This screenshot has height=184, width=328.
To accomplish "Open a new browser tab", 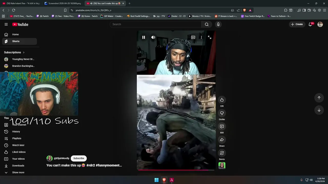I will pos(129,3).
